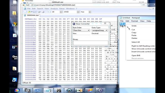
Task: Minimize the HxD window
Action: (144, 5)
